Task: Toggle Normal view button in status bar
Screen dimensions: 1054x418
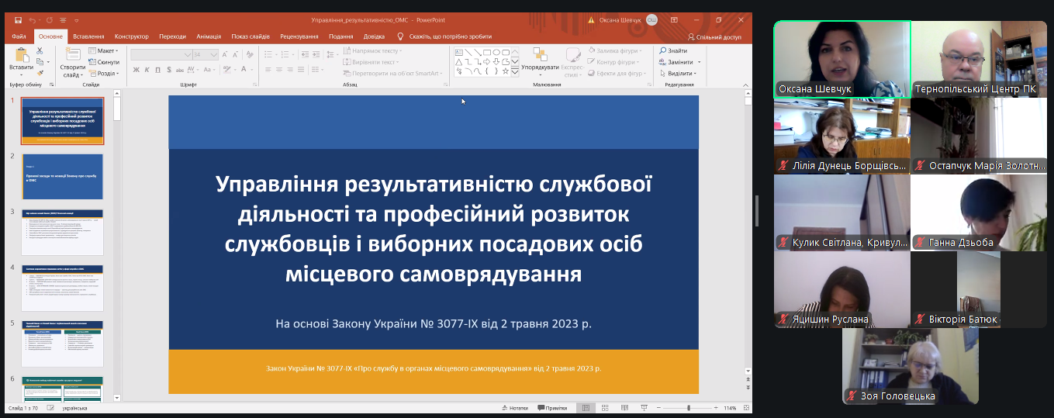Action: tap(586, 408)
